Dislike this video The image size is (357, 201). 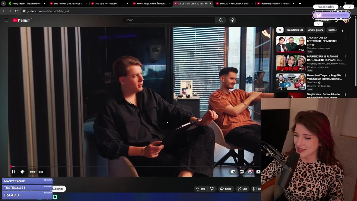(x=212, y=189)
